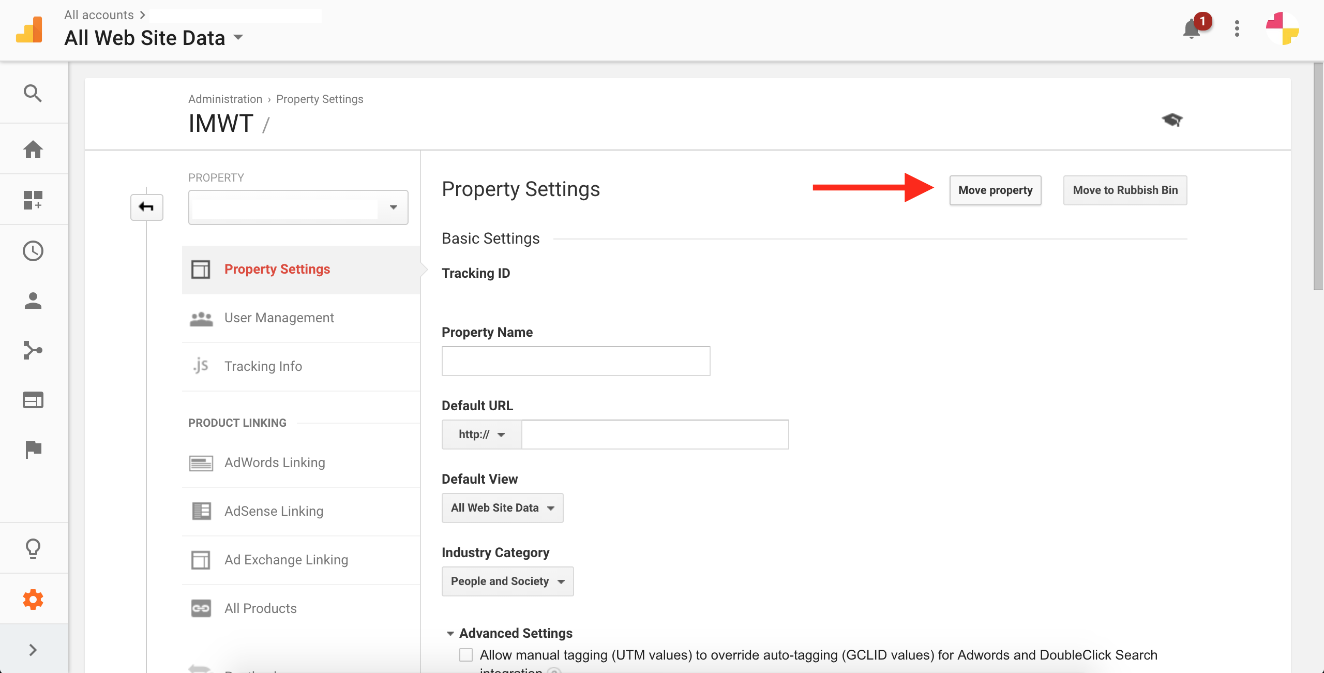Open the notifications bell

coord(1192,28)
